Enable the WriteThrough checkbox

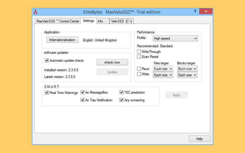(139, 52)
